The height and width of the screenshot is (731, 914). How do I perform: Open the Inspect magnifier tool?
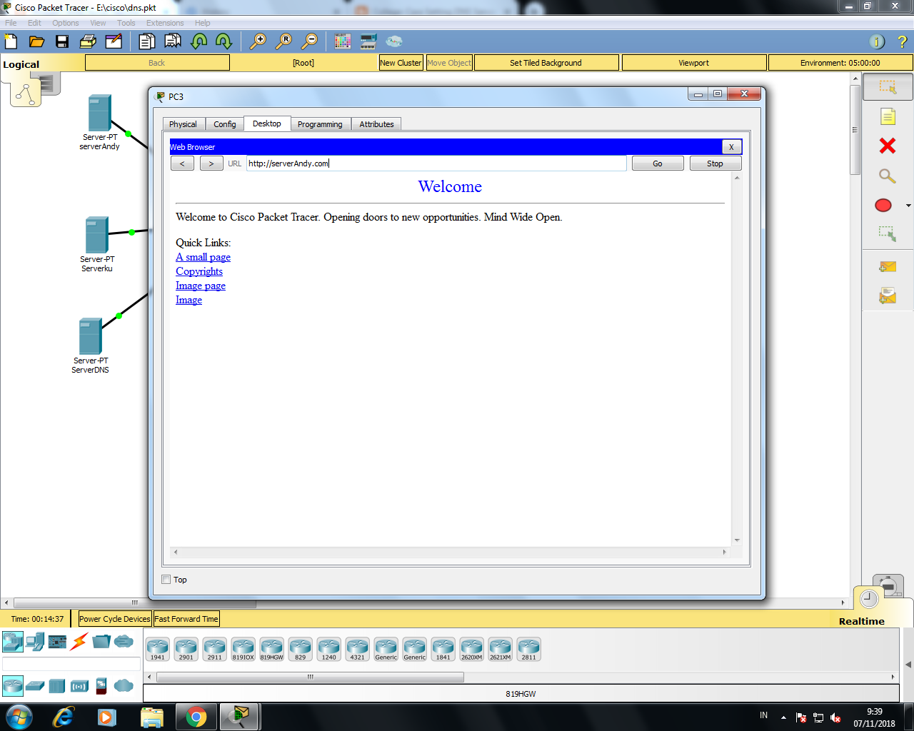[887, 175]
